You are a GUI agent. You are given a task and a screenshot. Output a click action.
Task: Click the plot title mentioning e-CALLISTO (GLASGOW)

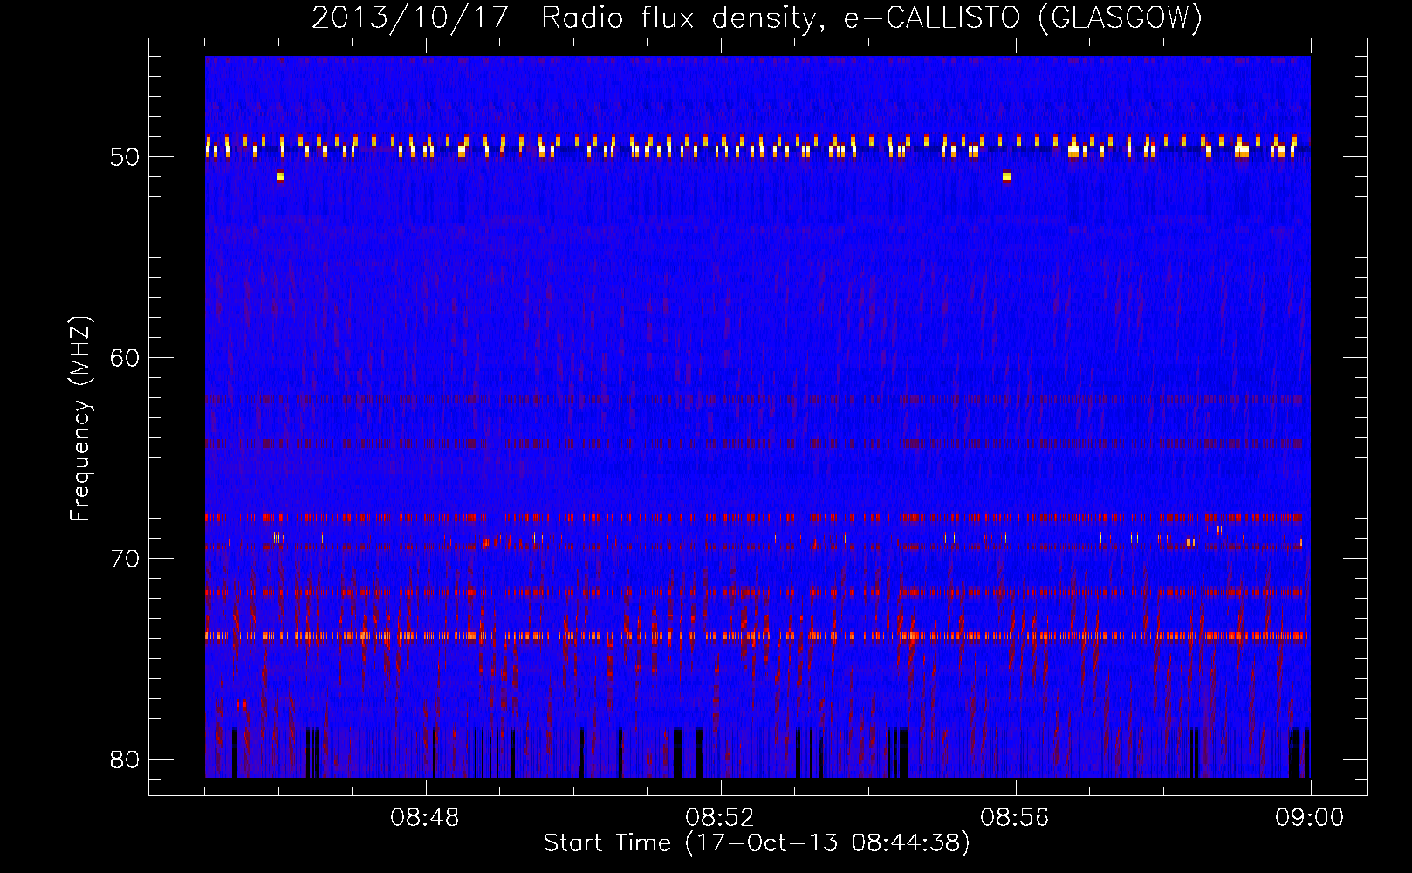757,17
